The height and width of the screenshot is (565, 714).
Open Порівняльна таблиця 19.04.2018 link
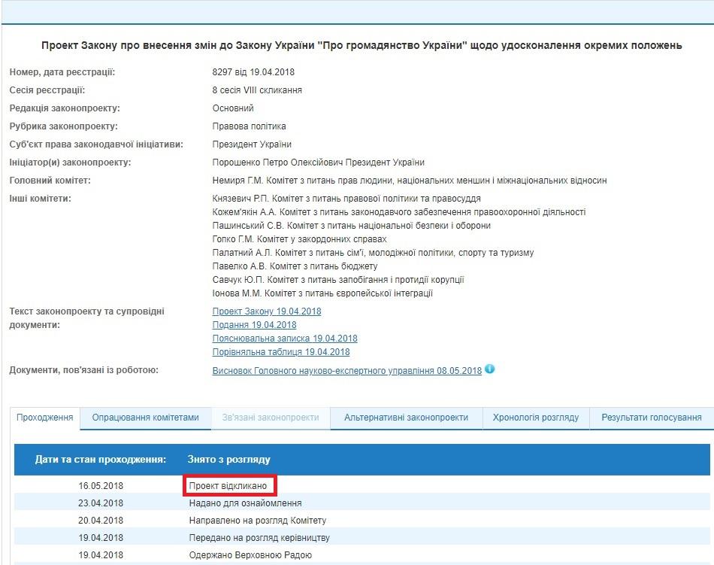click(281, 352)
